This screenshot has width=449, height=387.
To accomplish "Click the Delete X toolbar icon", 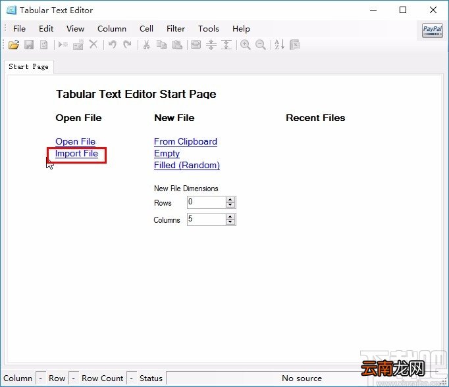I will tap(93, 45).
